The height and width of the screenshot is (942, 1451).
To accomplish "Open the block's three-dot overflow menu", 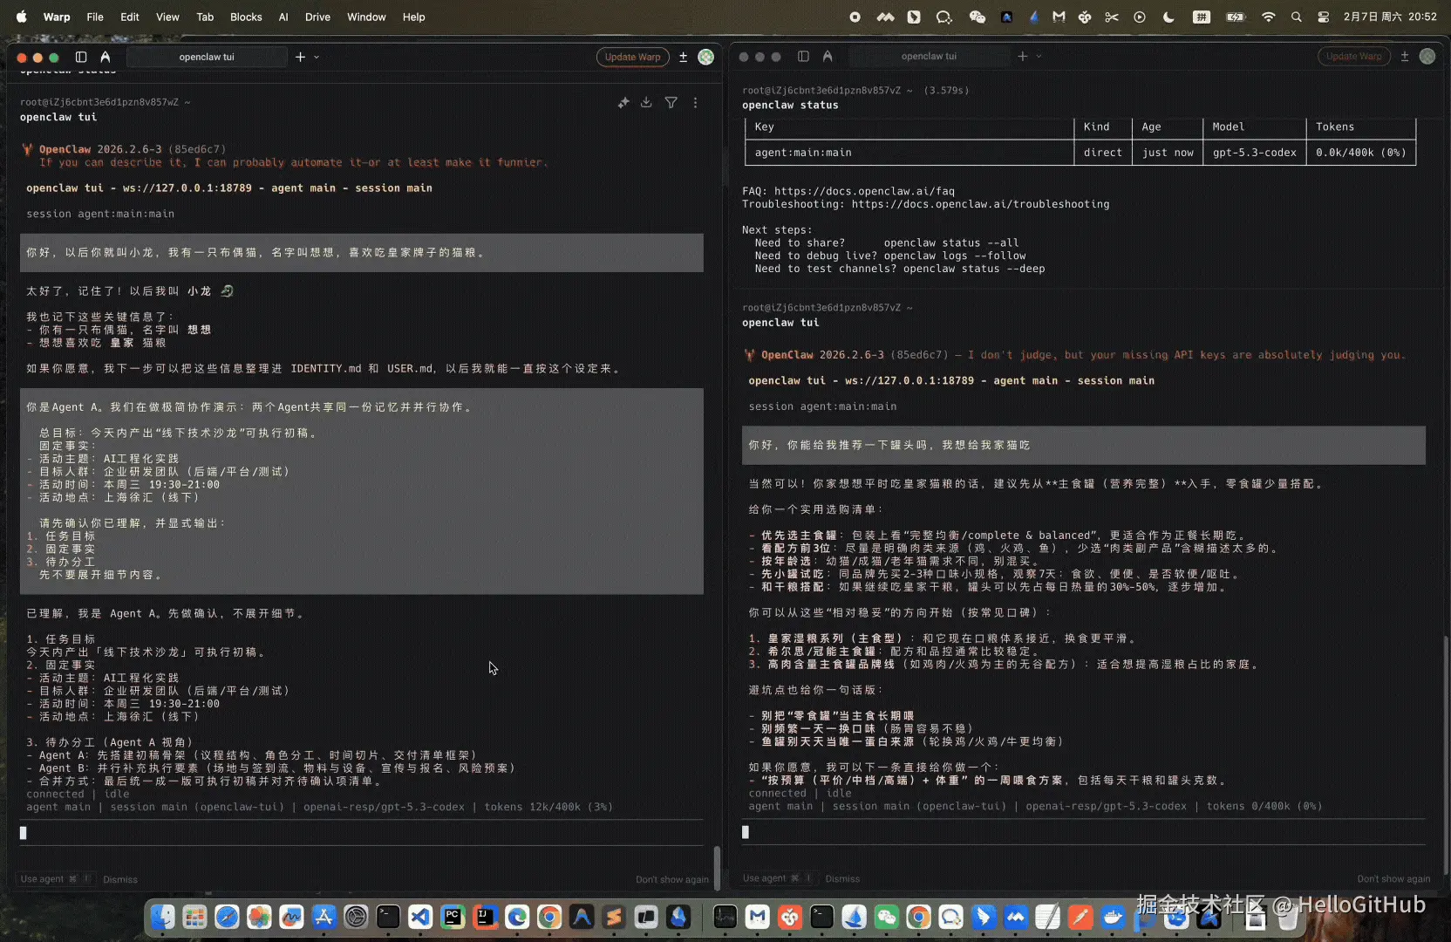I will pyautogui.click(x=695, y=103).
